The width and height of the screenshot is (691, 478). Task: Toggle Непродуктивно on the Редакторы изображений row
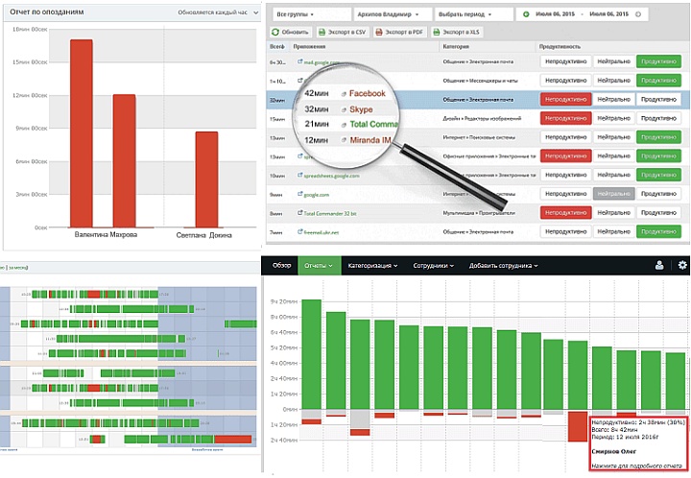coord(565,118)
